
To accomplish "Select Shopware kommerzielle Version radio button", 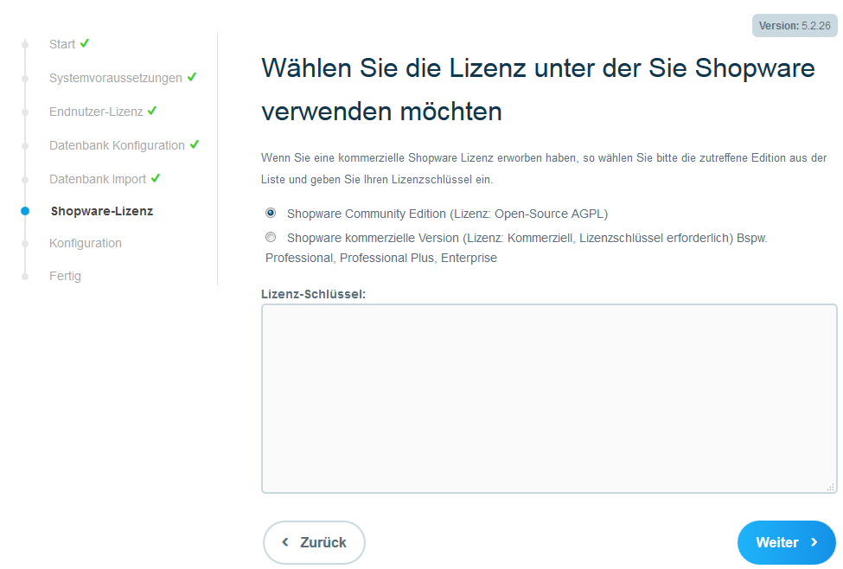I will [271, 237].
